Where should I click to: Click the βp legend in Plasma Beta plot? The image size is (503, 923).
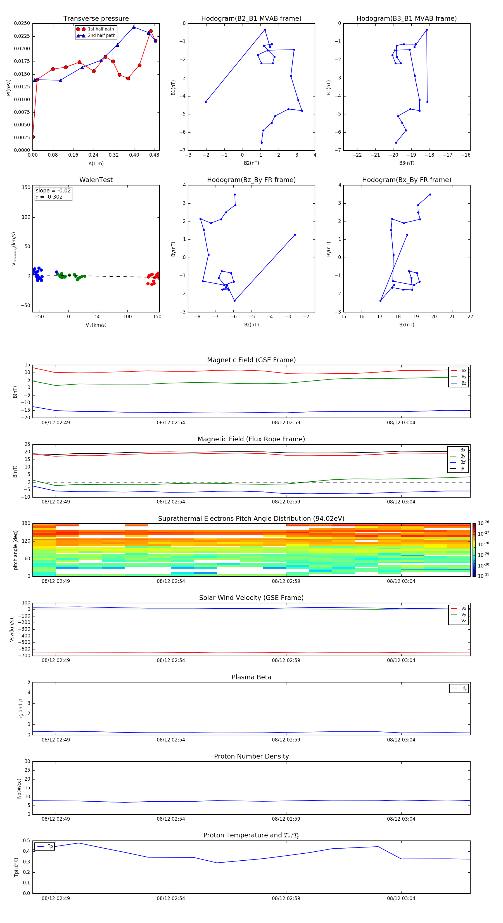click(x=459, y=688)
